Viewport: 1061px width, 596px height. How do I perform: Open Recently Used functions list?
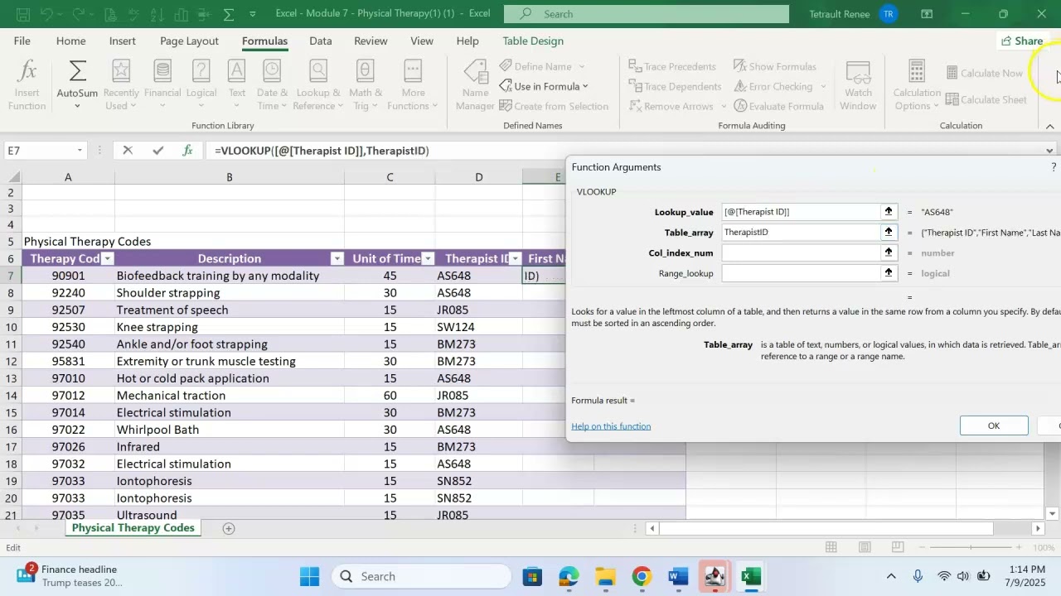(x=121, y=85)
